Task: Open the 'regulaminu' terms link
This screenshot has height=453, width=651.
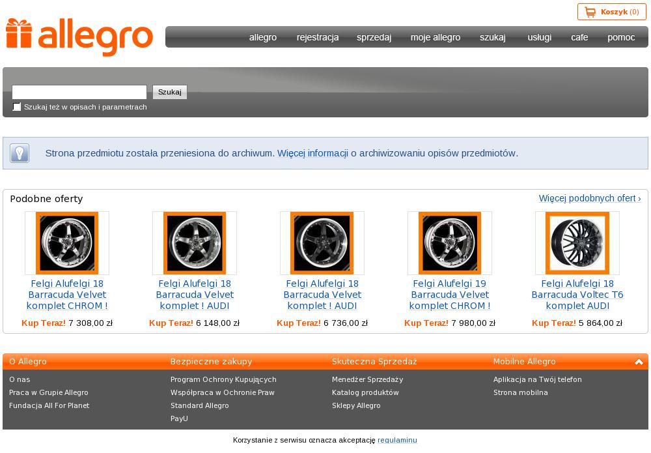Action: pos(397,440)
